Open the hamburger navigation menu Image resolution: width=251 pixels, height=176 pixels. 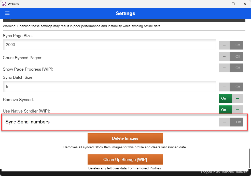point(7,13)
